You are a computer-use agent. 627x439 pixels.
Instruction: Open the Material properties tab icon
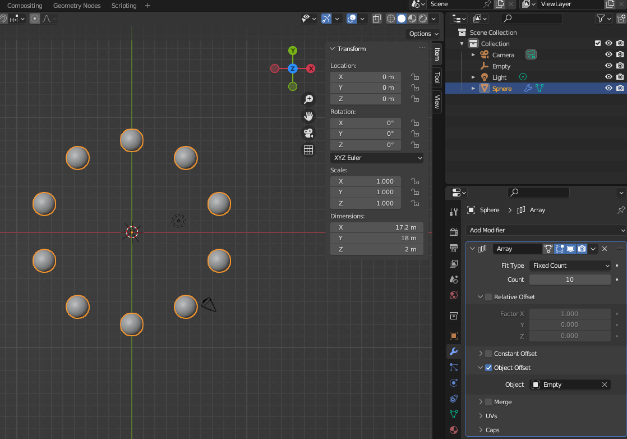[x=454, y=431]
